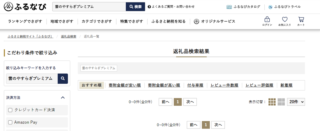The width and height of the screenshot is (320, 131).
Task: Focus the top search input field
Action: [x=89, y=7]
